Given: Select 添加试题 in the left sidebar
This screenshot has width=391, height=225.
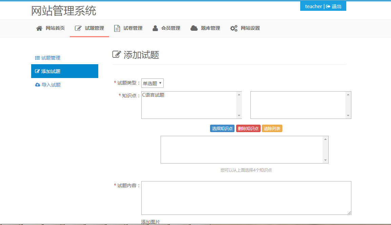Looking at the screenshot, I should (65, 71).
